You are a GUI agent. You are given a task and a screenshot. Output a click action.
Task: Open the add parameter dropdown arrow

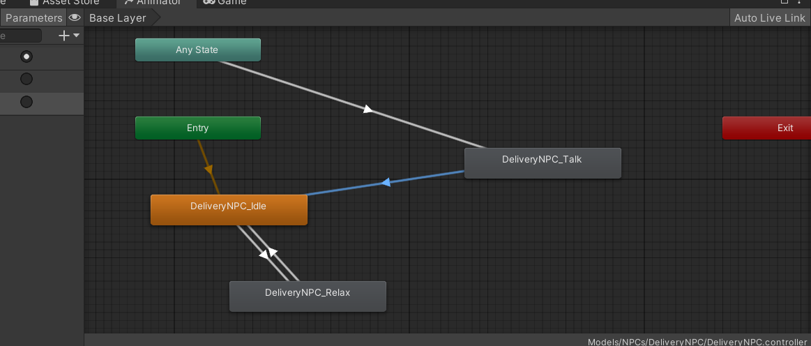point(77,36)
